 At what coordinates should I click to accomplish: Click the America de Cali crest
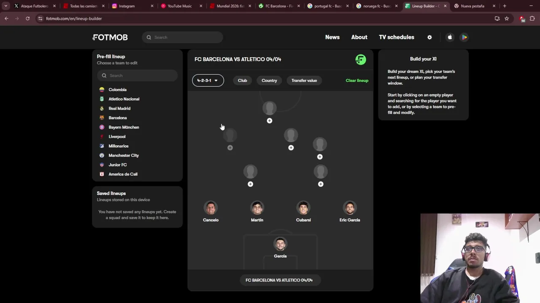coord(102,174)
